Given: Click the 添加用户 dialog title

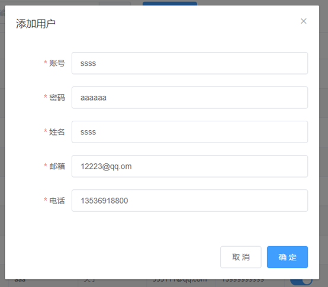Looking at the screenshot, I should pos(36,24).
